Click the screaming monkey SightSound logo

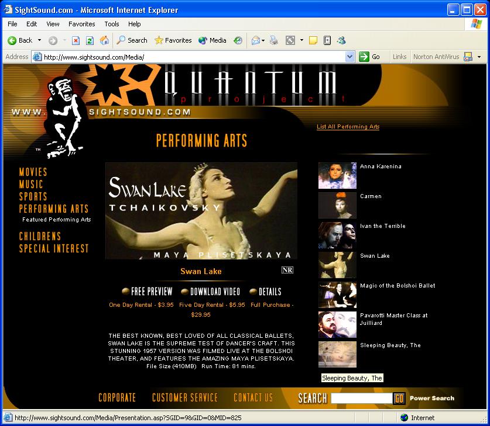[65, 117]
